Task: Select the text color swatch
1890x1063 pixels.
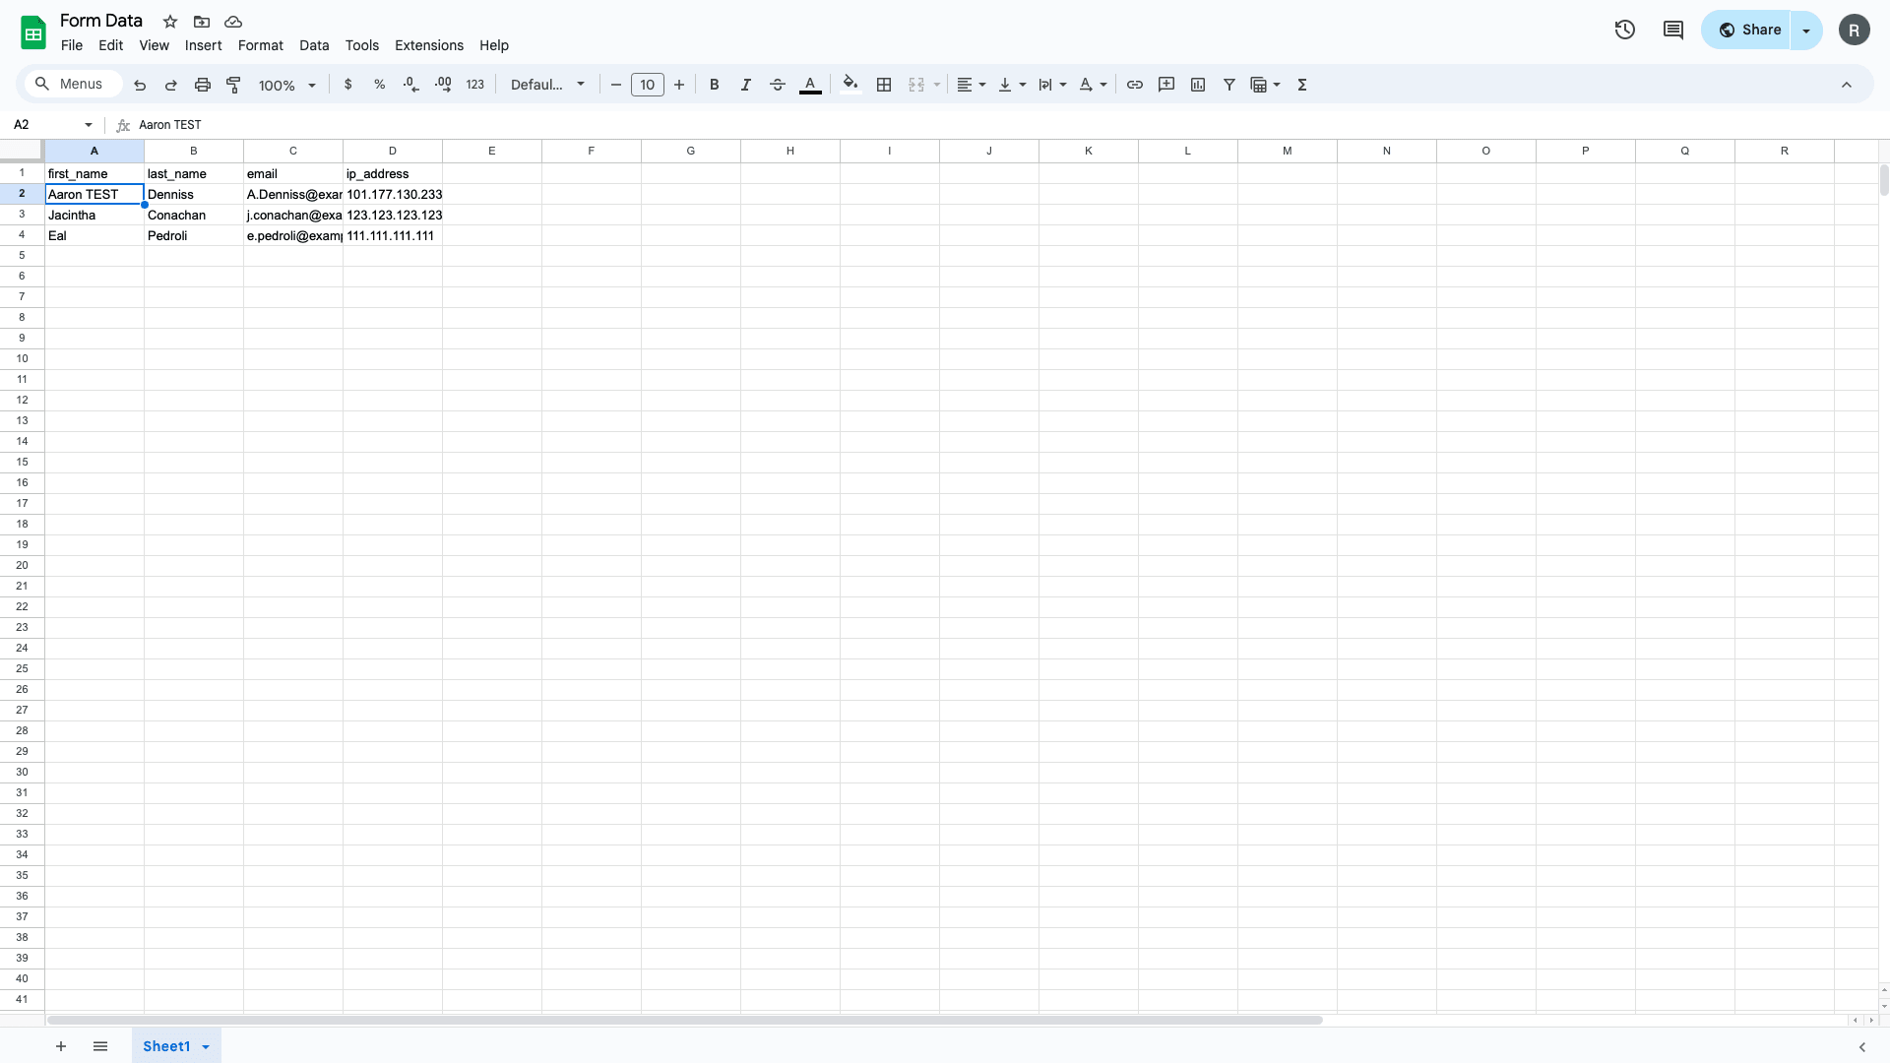Action: pos(809,85)
